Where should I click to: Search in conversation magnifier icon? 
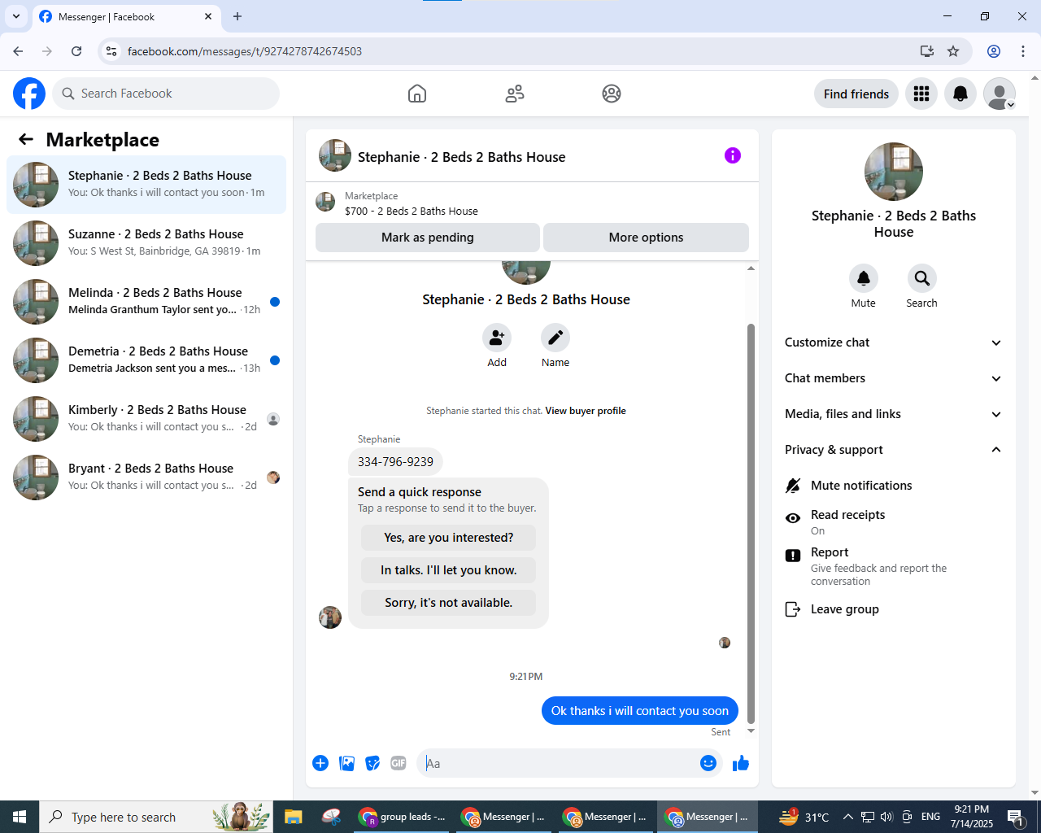tap(922, 278)
